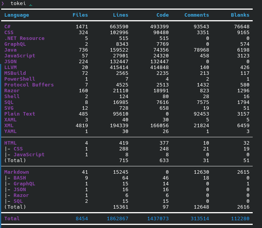Select the '.NET Resource' language label

24,38
